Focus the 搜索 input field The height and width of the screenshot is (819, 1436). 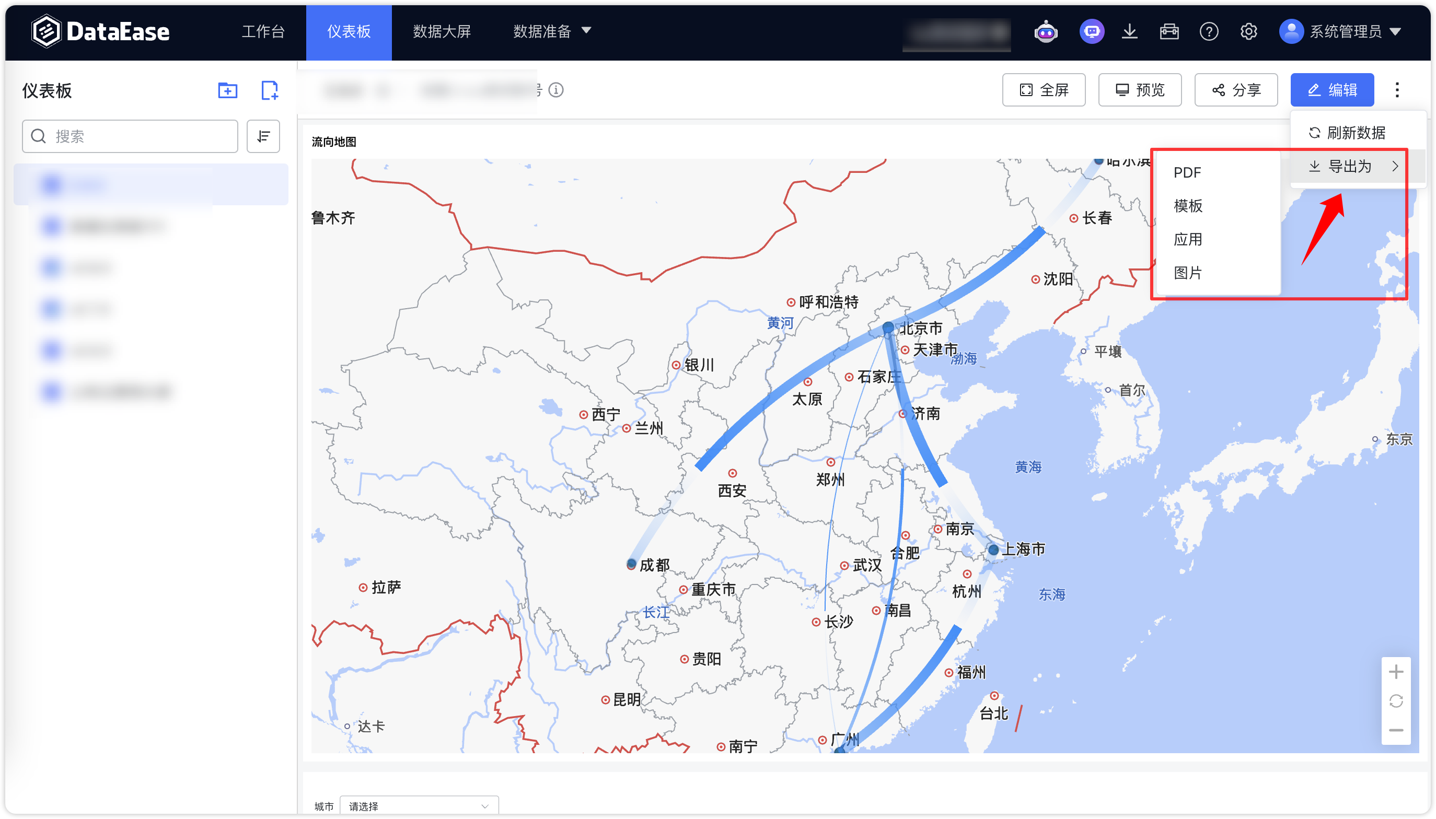130,136
